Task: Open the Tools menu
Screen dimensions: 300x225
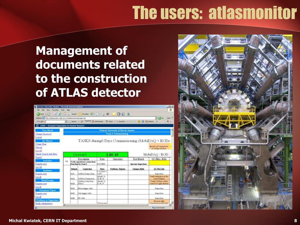Action: 63,110
